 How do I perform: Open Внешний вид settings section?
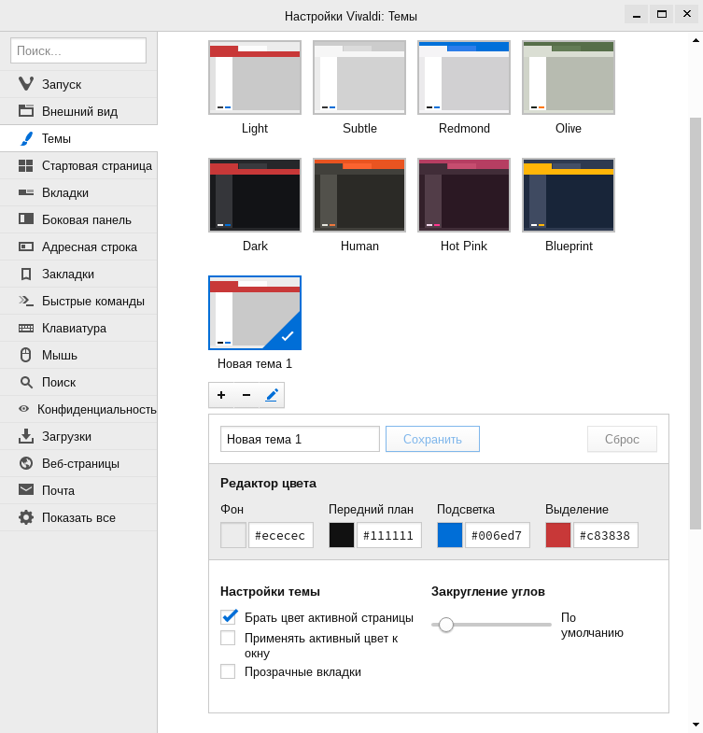(78, 111)
